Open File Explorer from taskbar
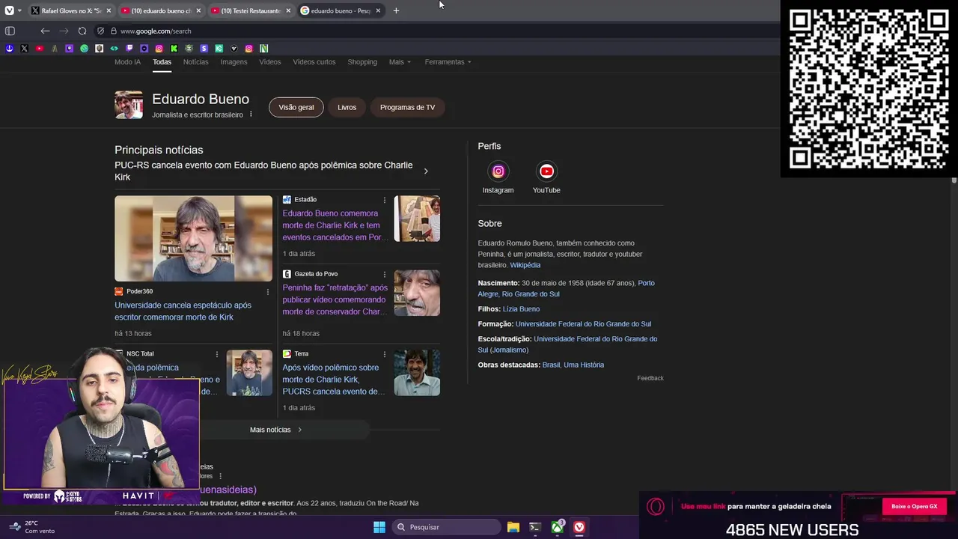 (513, 527)
